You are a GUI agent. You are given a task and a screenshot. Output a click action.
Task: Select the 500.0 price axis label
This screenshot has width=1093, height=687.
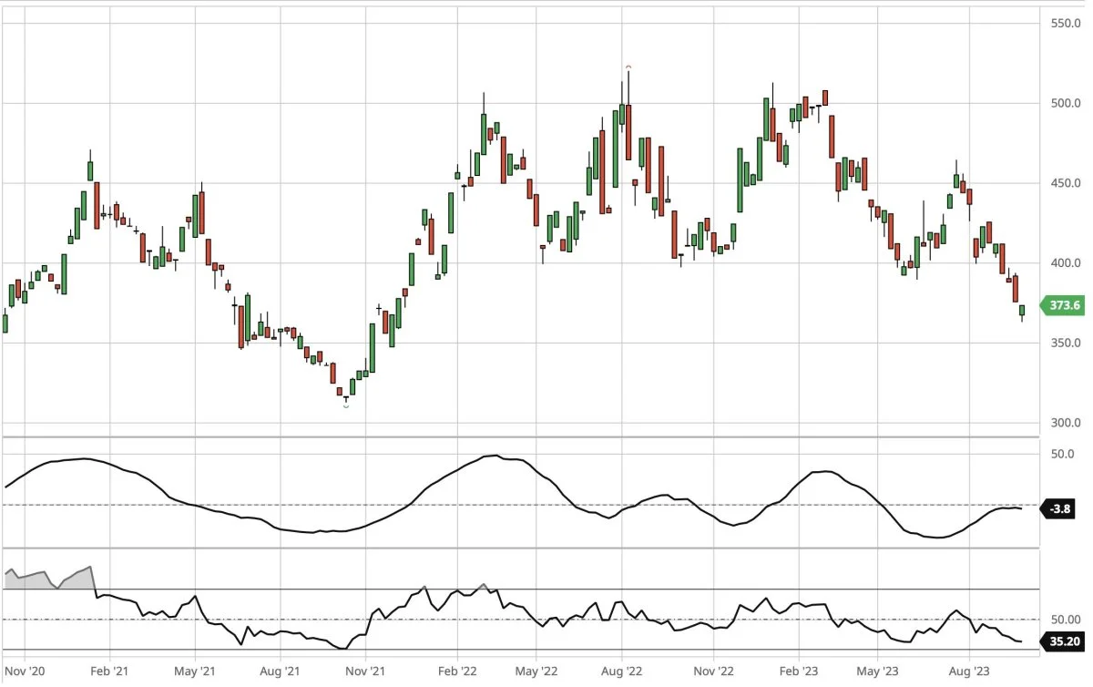coord(1064,103)
